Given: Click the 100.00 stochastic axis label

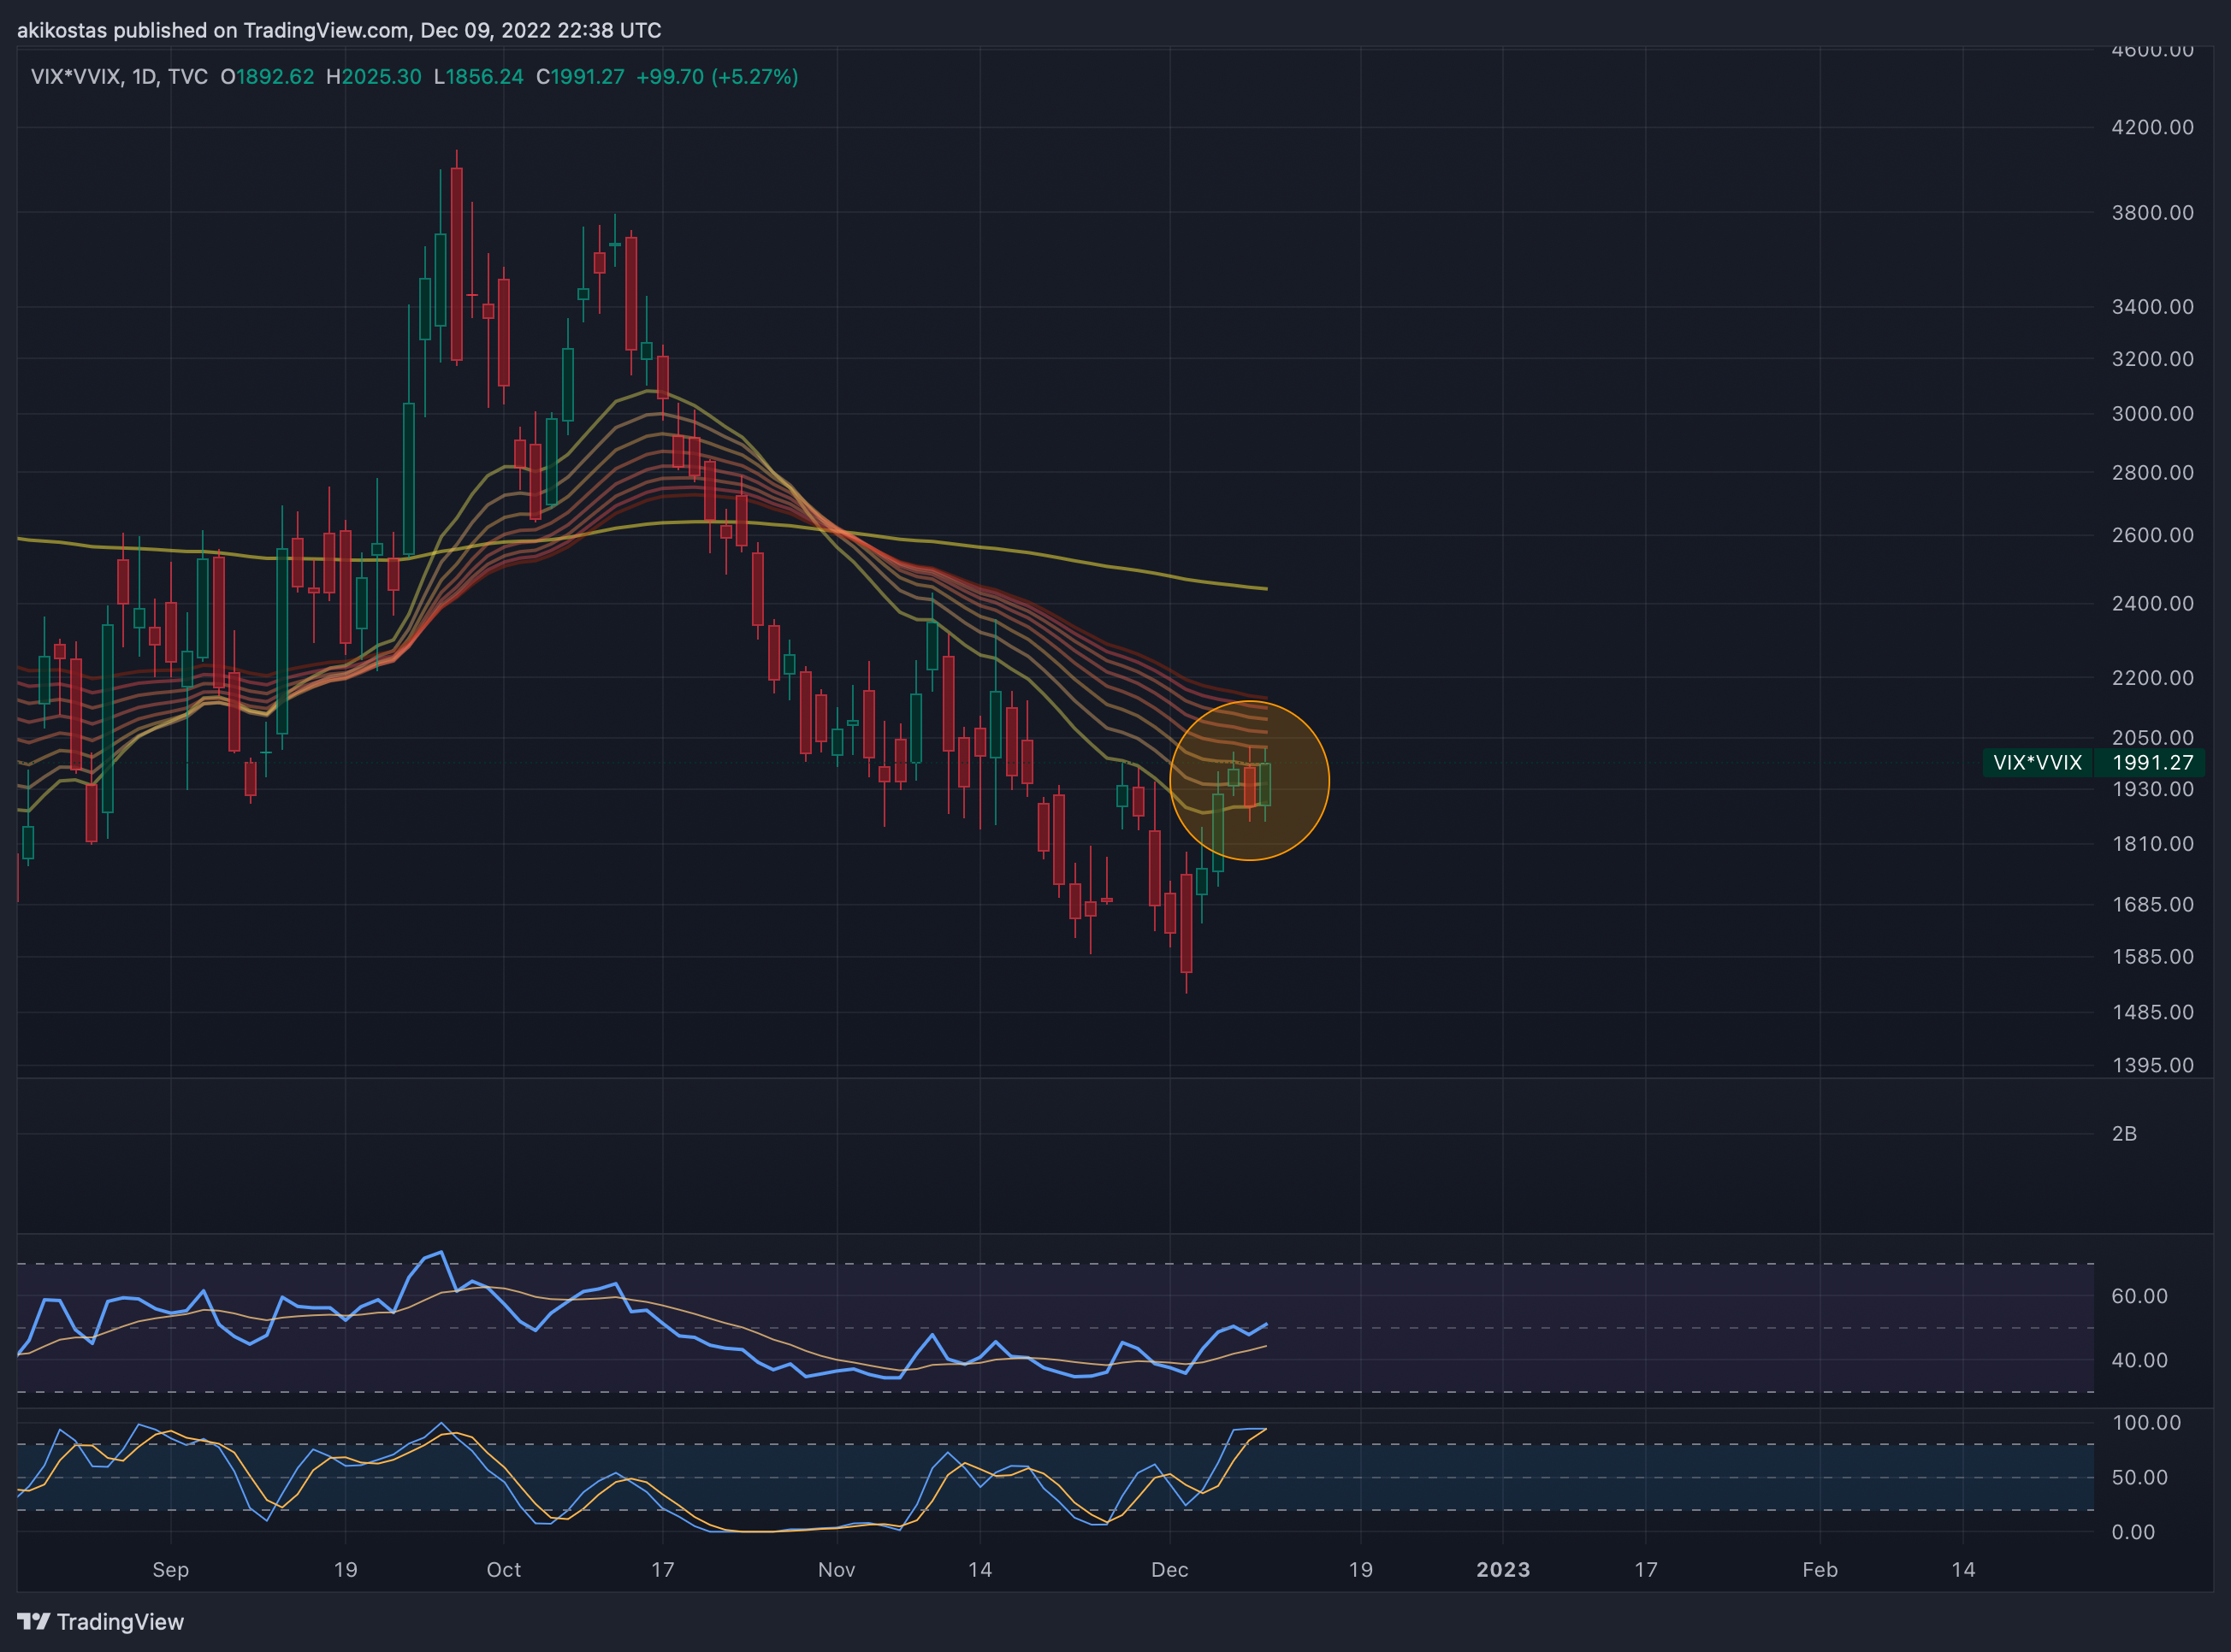Looking at the screenshot, I should (2146, 1422).
